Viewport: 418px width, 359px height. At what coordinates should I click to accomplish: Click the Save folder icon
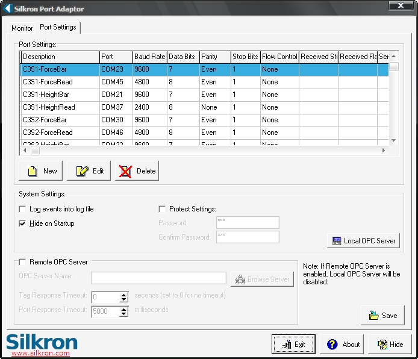point(373,315)
